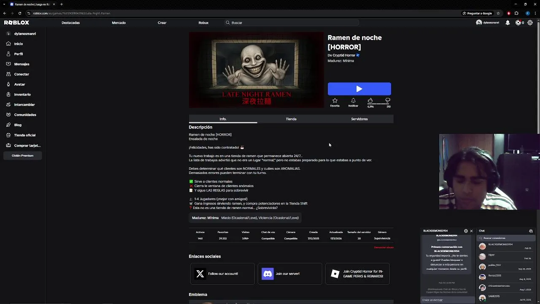Click the Enviar un mensaje field

tap(448, 300)
